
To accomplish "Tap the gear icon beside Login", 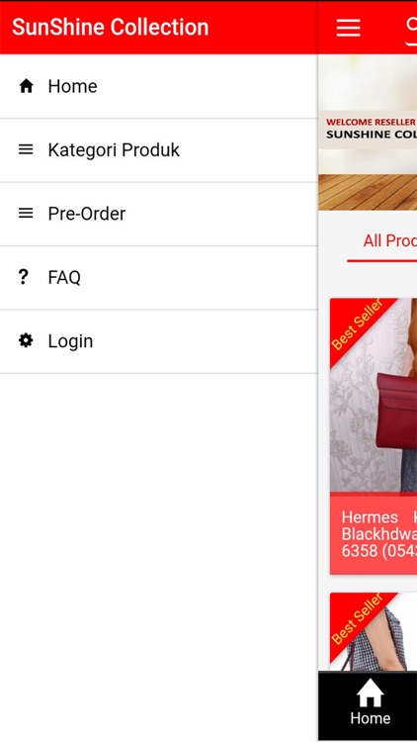I will [x=26, y=340].
